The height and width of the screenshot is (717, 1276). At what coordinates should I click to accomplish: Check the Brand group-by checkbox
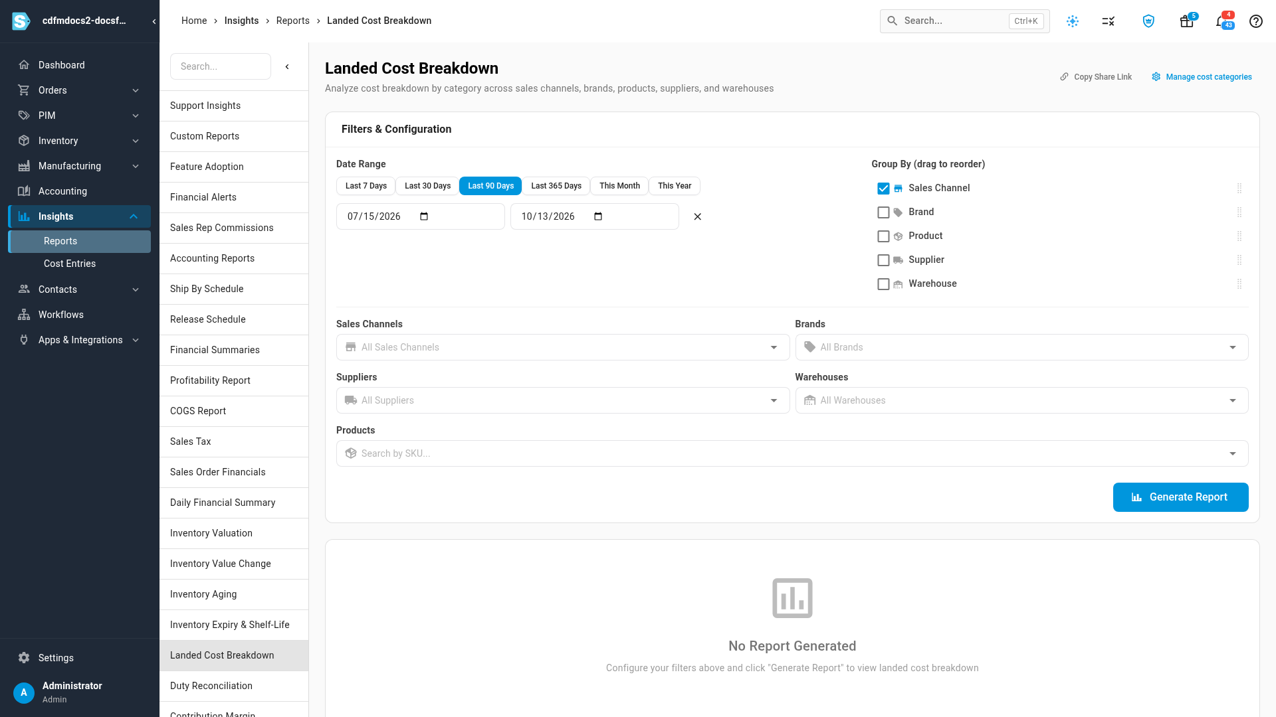coord(883,212)
